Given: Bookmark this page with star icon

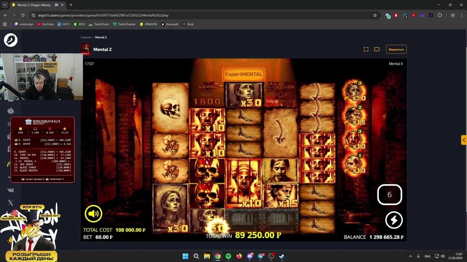Looking at the screenshot, I should 375,15.
